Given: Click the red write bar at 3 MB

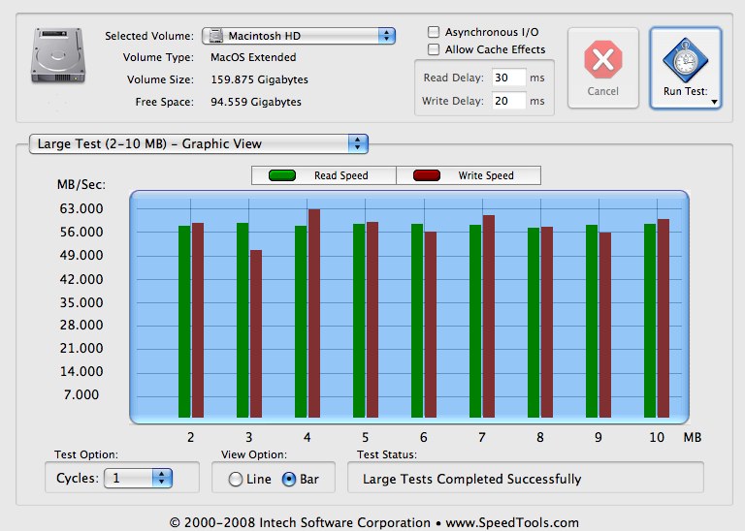Looking at the screenshot, I should click(256, 334).
